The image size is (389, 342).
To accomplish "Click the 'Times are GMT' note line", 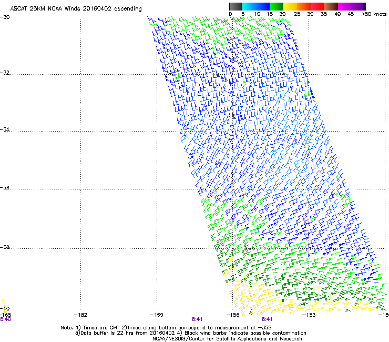I will pyautogui.click(x=166, y=328).
